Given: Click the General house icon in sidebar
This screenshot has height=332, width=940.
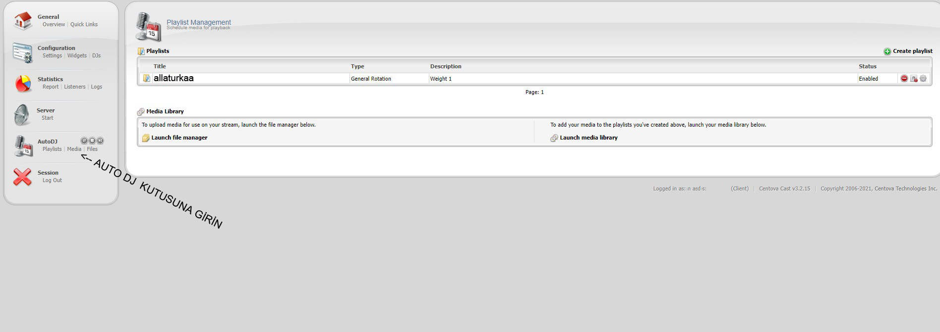Looking at the screenshot, I should click(23, 21).
